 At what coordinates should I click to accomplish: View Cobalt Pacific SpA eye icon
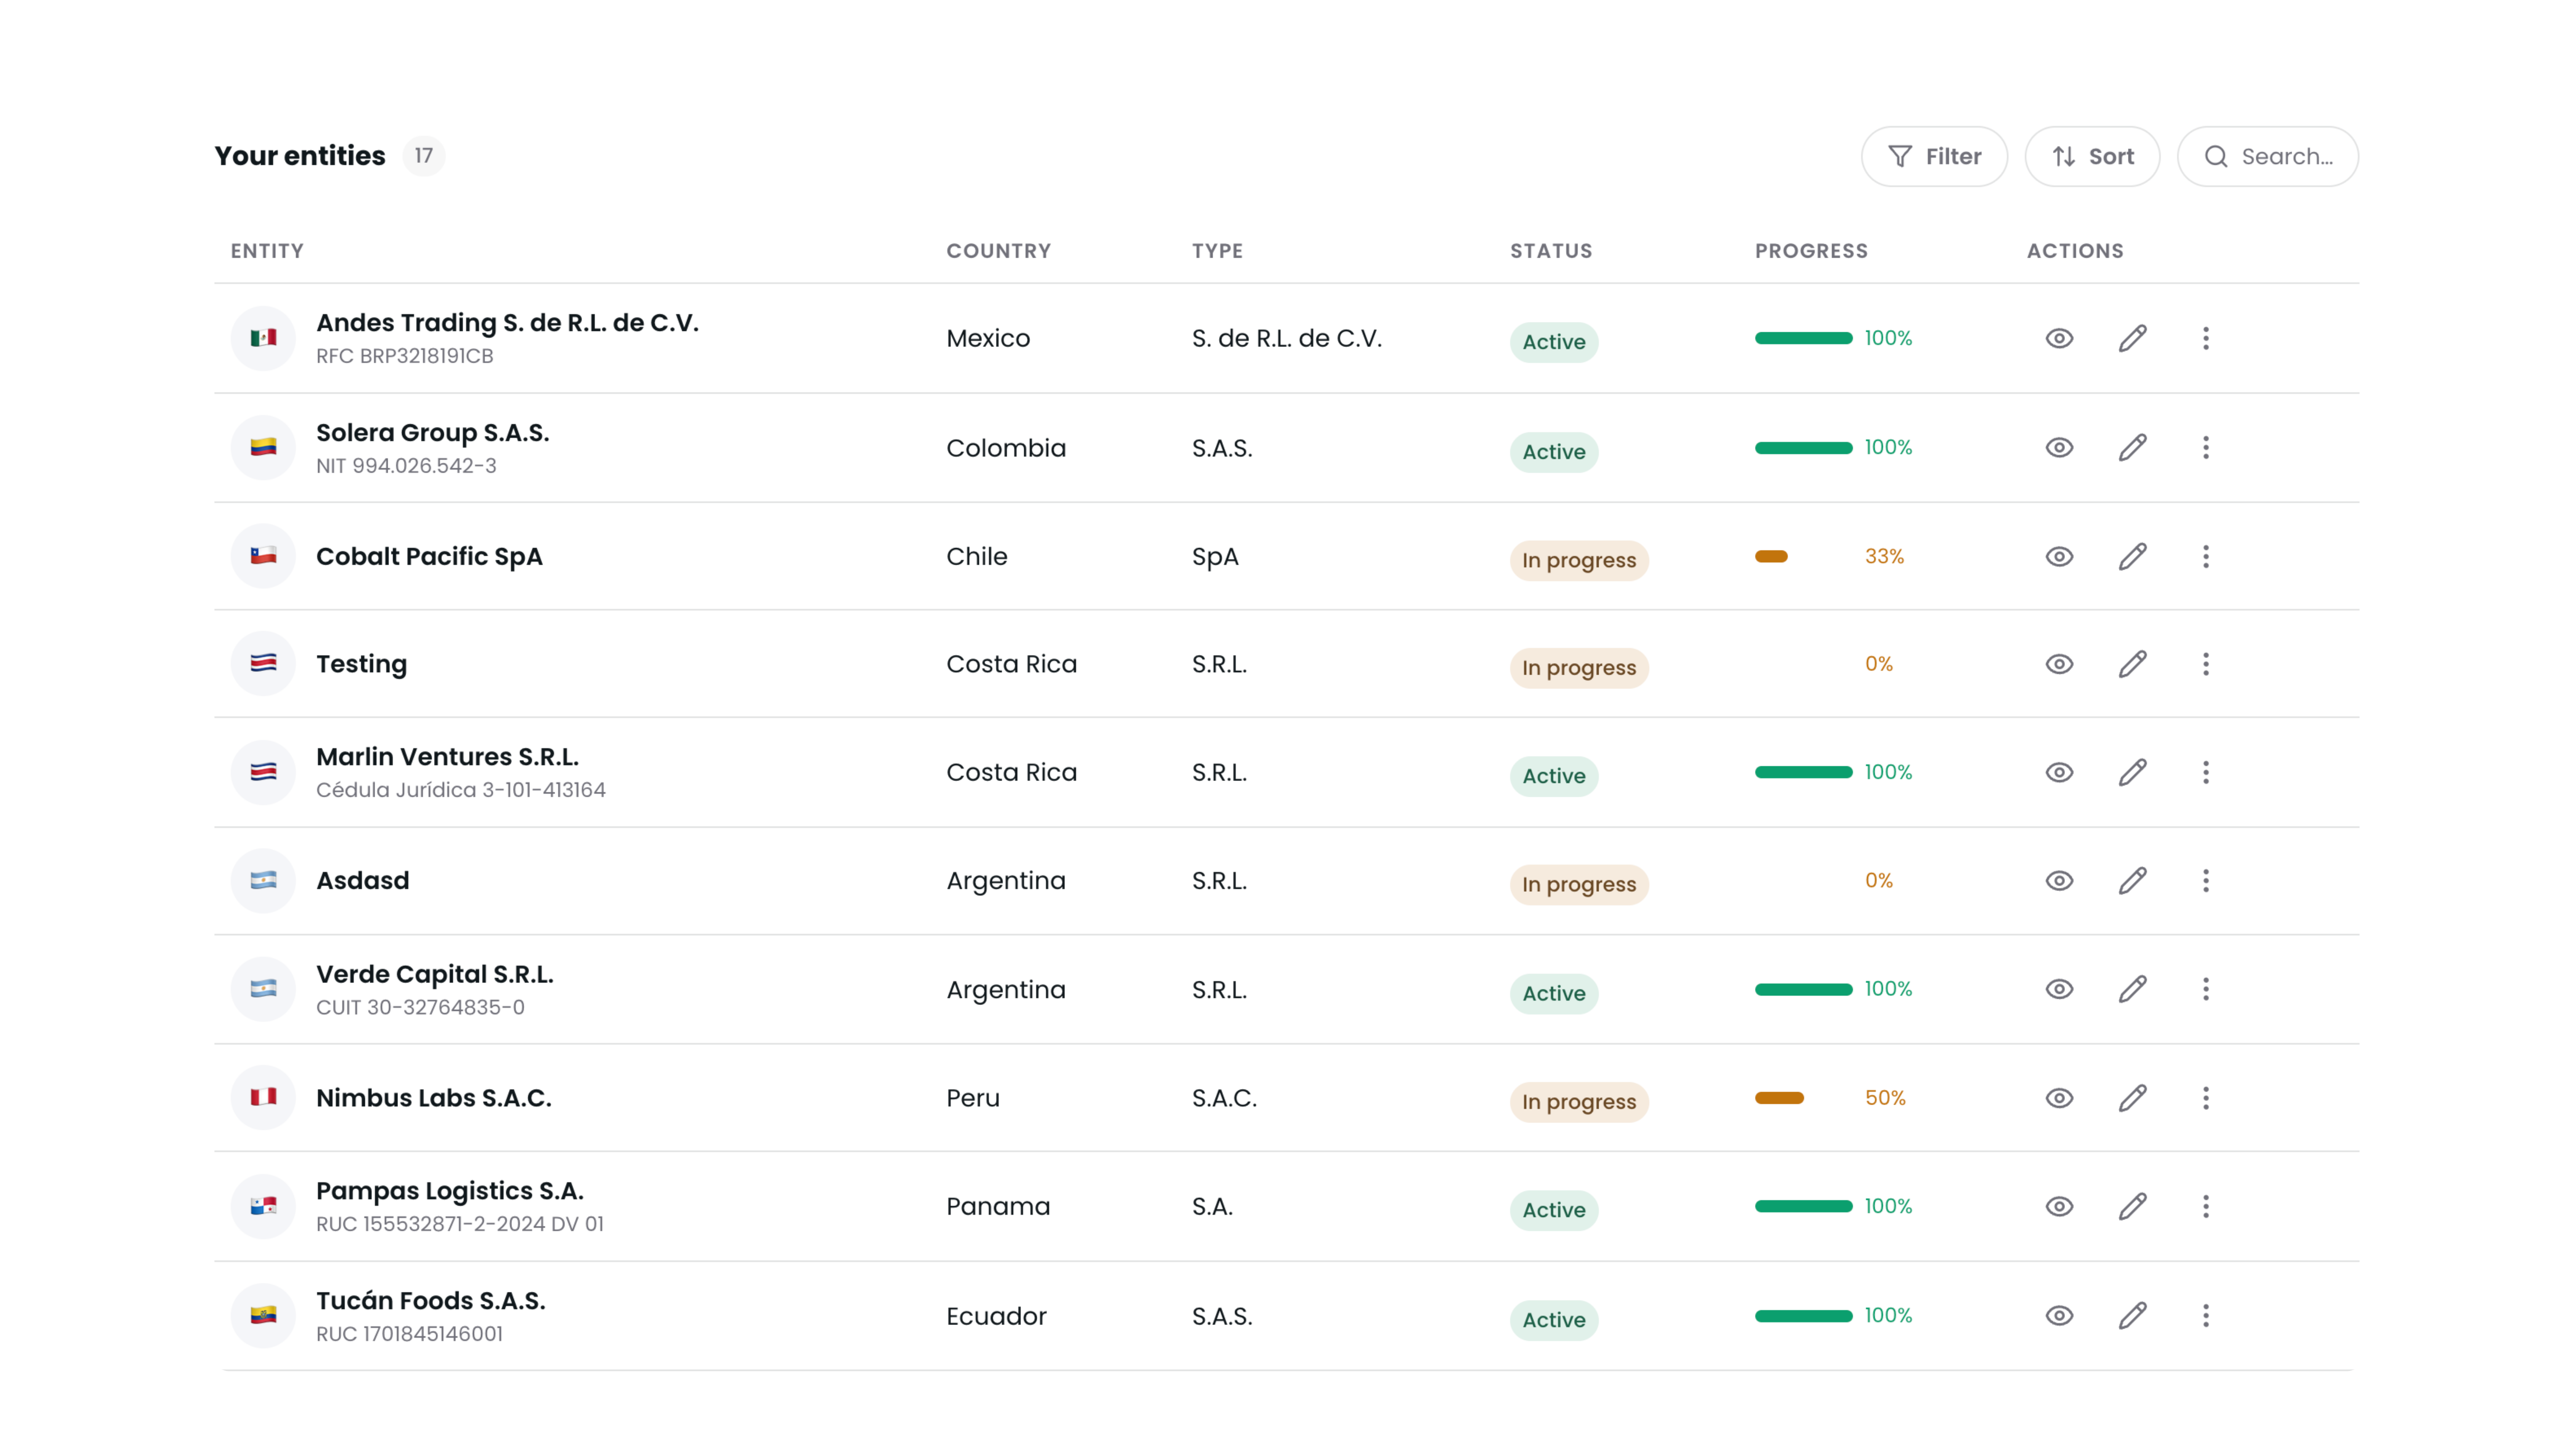pyautogui.click(x=2059, y=556)
